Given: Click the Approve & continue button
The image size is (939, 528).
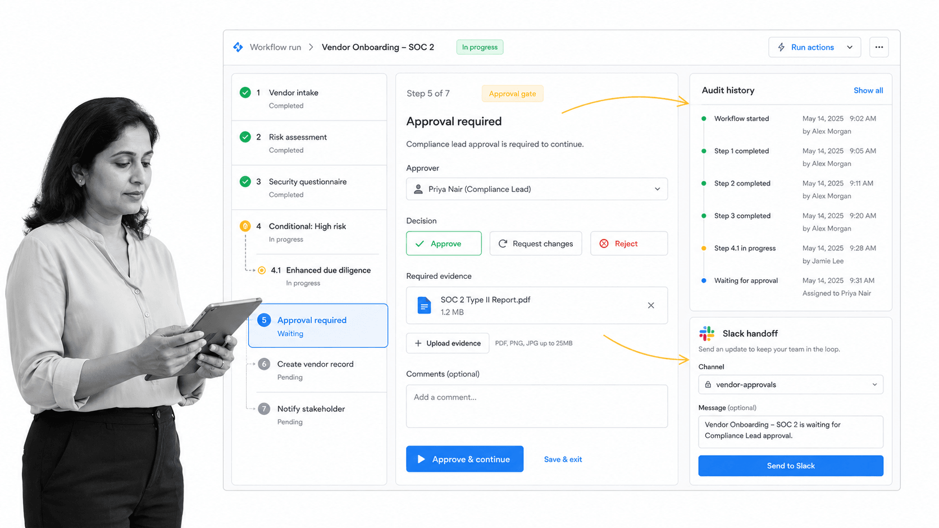Looking at the screenshot, I should pos(464,459).
